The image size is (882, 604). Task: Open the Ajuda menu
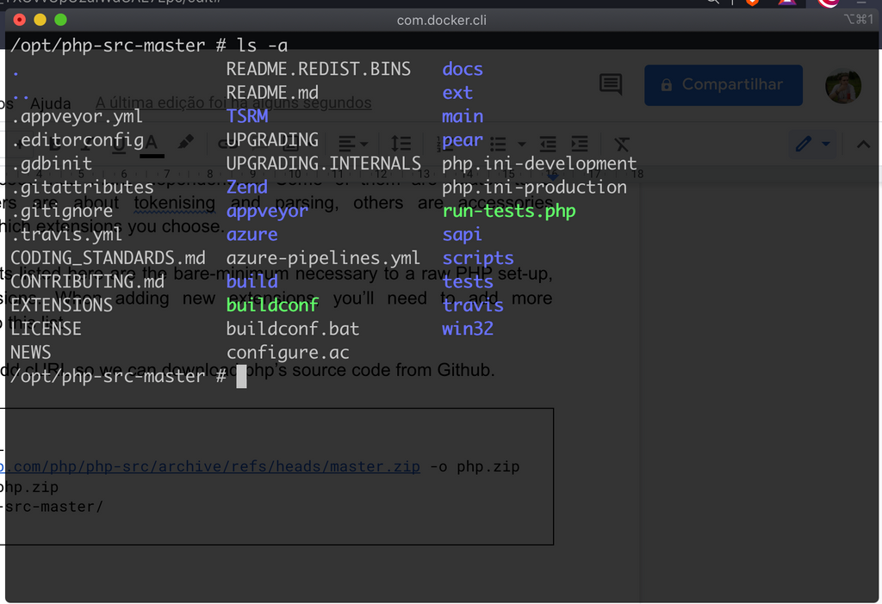coord(50,103)
